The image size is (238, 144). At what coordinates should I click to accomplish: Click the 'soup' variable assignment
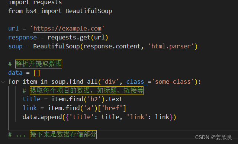[x=15, y=47]
